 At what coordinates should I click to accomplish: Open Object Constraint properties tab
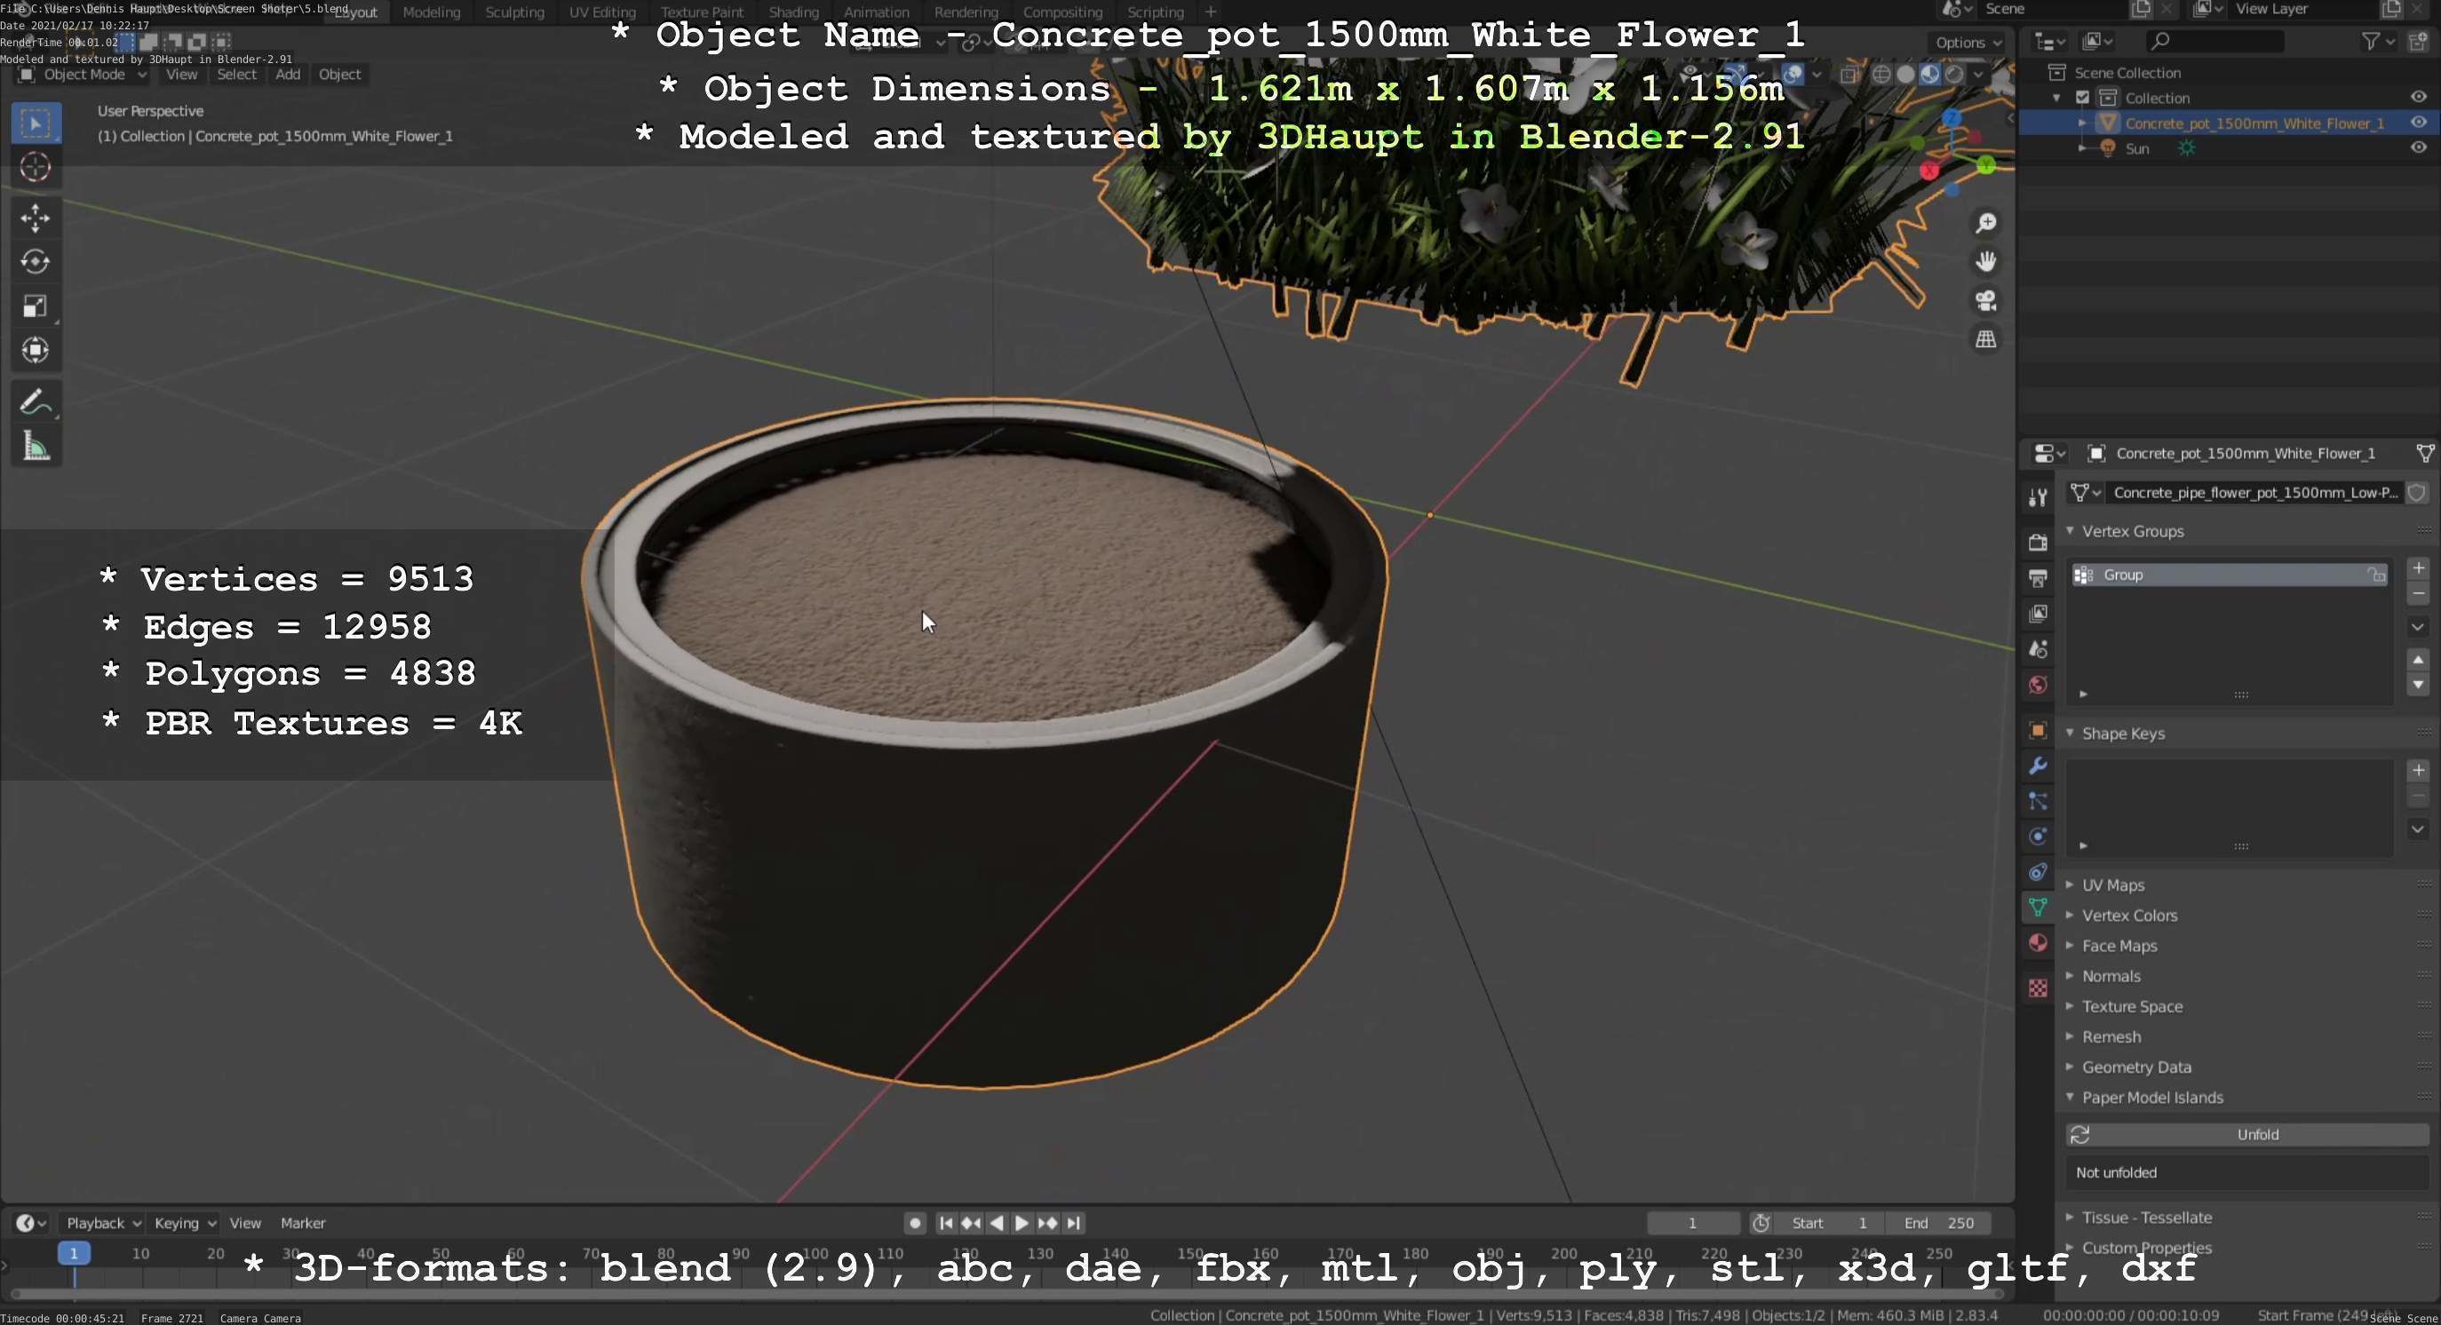pos(2038,872)
